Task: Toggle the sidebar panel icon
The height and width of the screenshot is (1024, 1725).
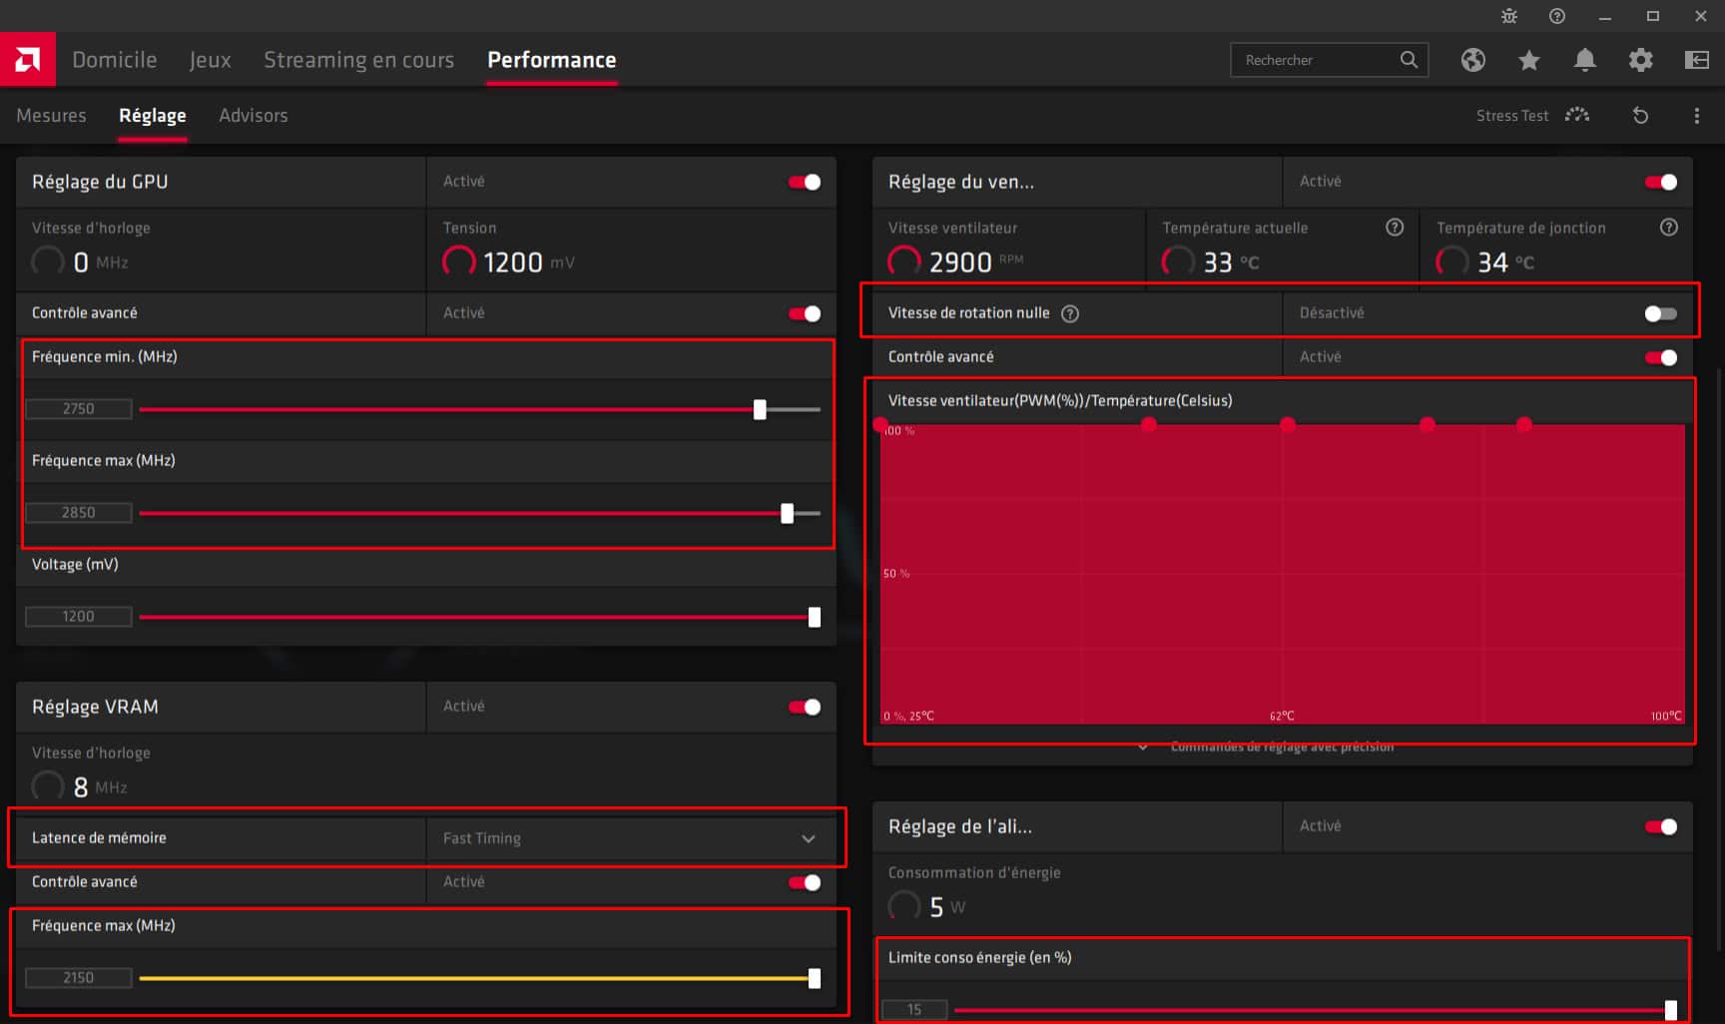Action: [x=1696, y=60]
